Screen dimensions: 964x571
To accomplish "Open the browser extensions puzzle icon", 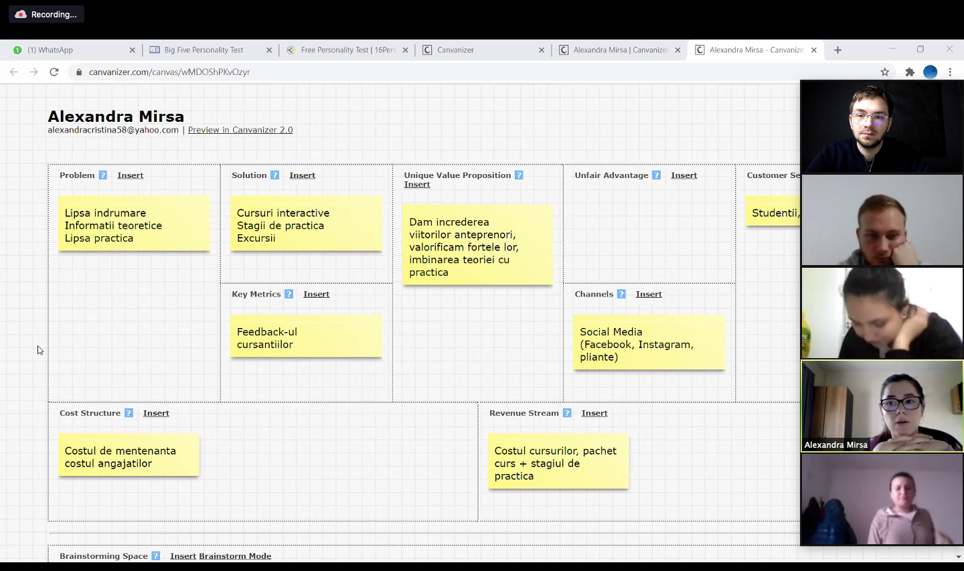I will click(x=910, y=72).
